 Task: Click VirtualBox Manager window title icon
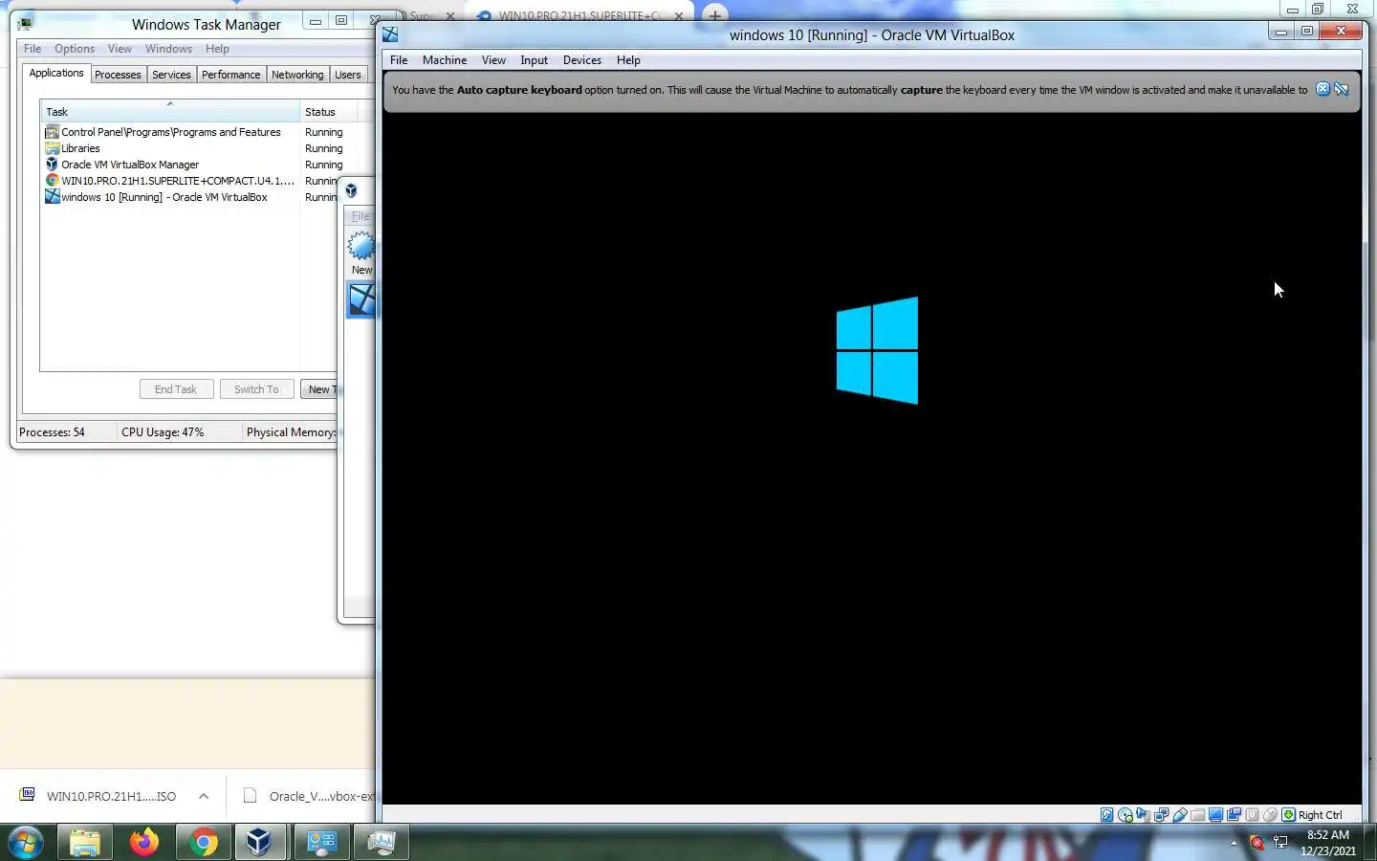pos(351,190)
